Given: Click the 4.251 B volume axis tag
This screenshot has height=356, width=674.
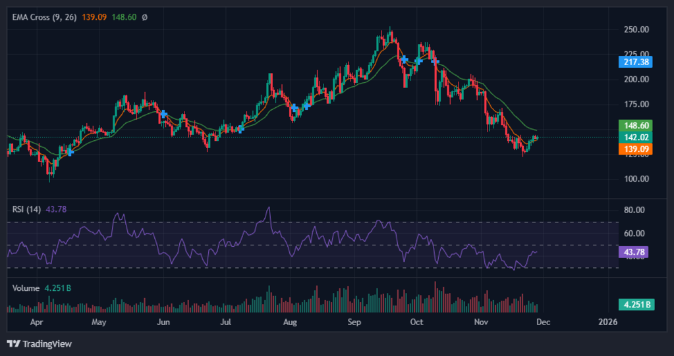Looking at the screenshot, I should (x=635, y=304).
